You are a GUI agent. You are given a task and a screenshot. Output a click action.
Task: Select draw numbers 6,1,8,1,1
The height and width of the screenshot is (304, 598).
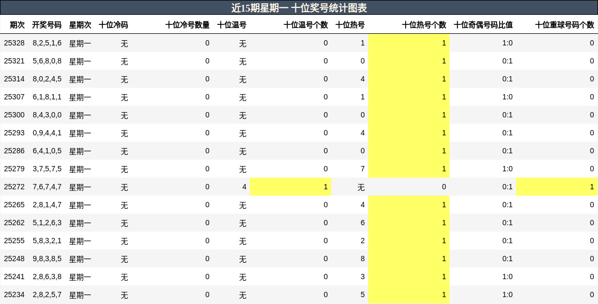tap(47, 97)
